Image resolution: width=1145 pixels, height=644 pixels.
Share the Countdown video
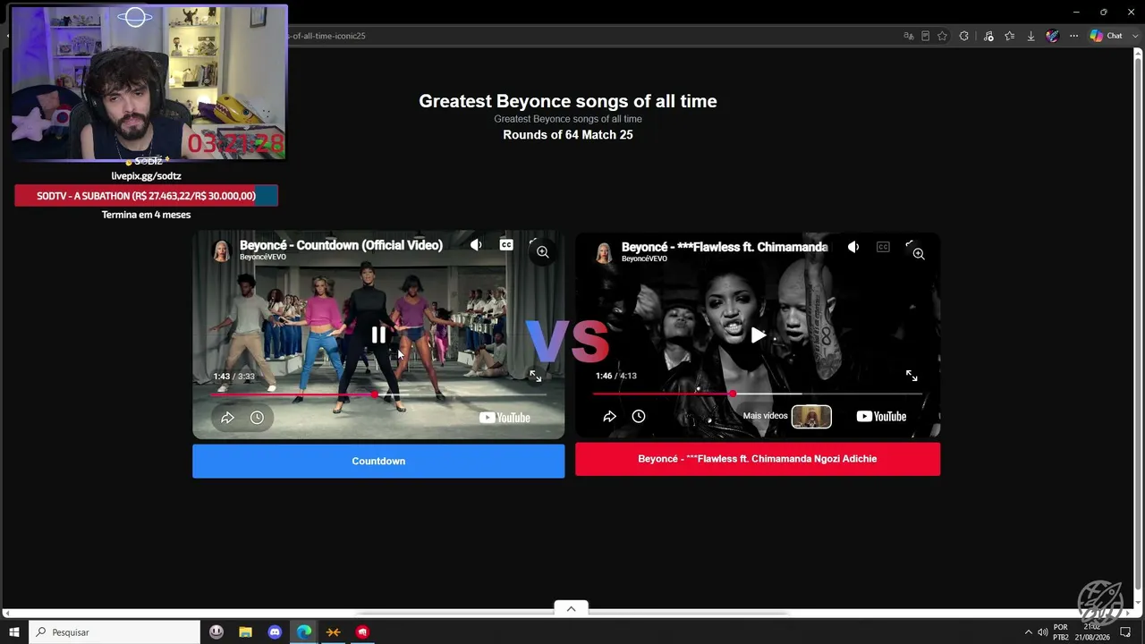[x=227, y=418]
